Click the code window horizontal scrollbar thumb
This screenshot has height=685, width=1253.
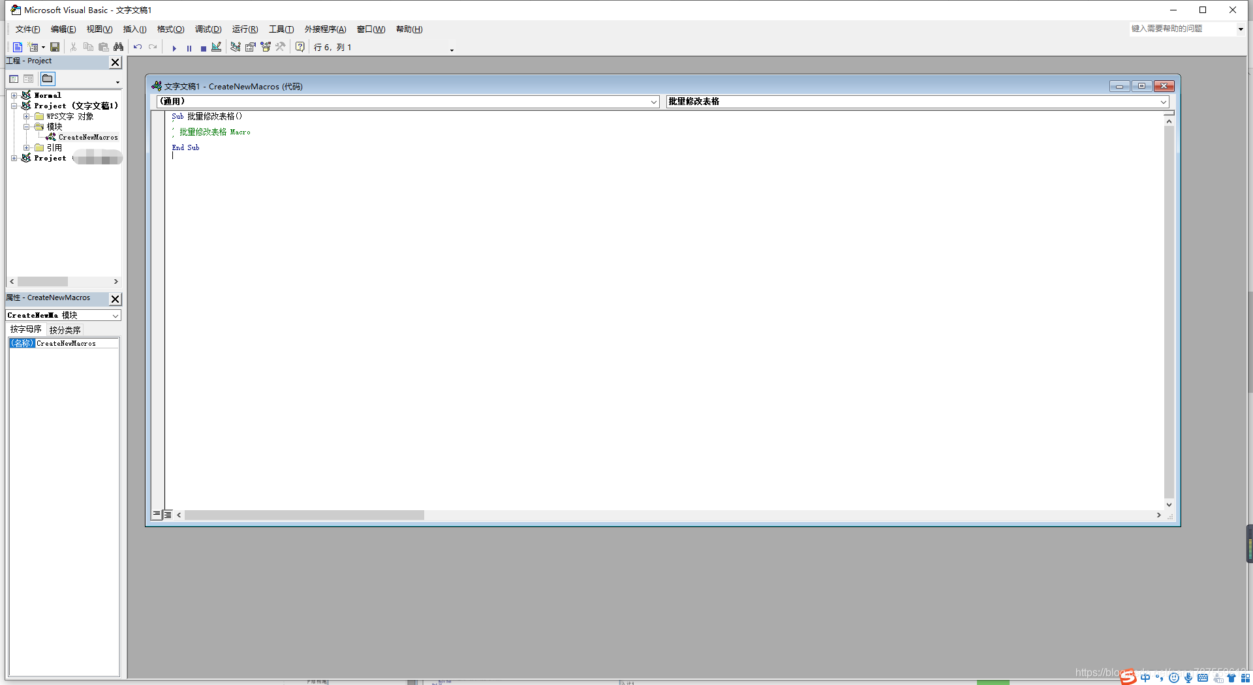click(x=304, y=515)
